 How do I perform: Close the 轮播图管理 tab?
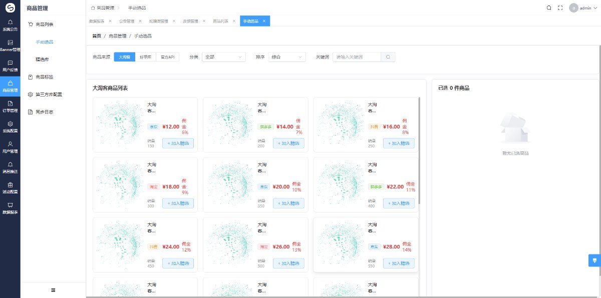coord(174,21)
